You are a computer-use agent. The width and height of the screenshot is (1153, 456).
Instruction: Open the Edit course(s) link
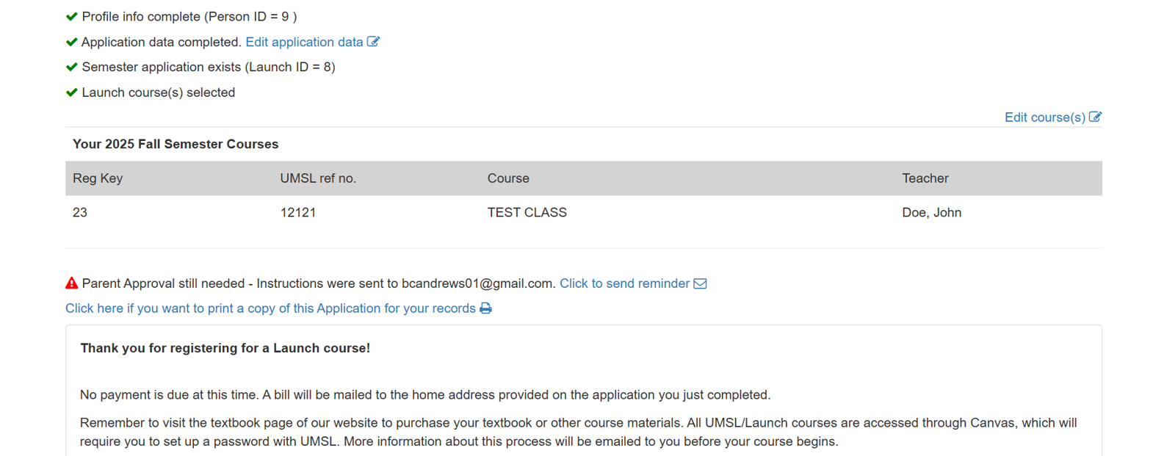coord(1045,117)
